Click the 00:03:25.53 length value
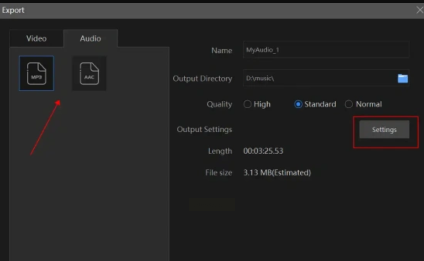Image resolution: width=424 pixels, height=261 pixels. coord(263,151)
